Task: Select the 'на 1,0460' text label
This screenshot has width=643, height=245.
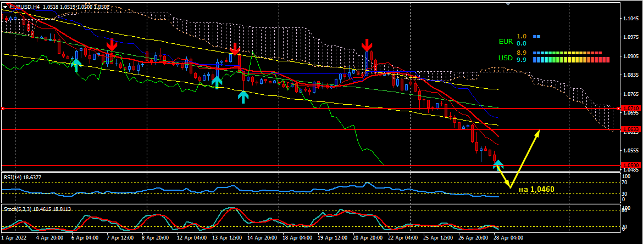Action: pyautogui.click(x=536, y=190)
